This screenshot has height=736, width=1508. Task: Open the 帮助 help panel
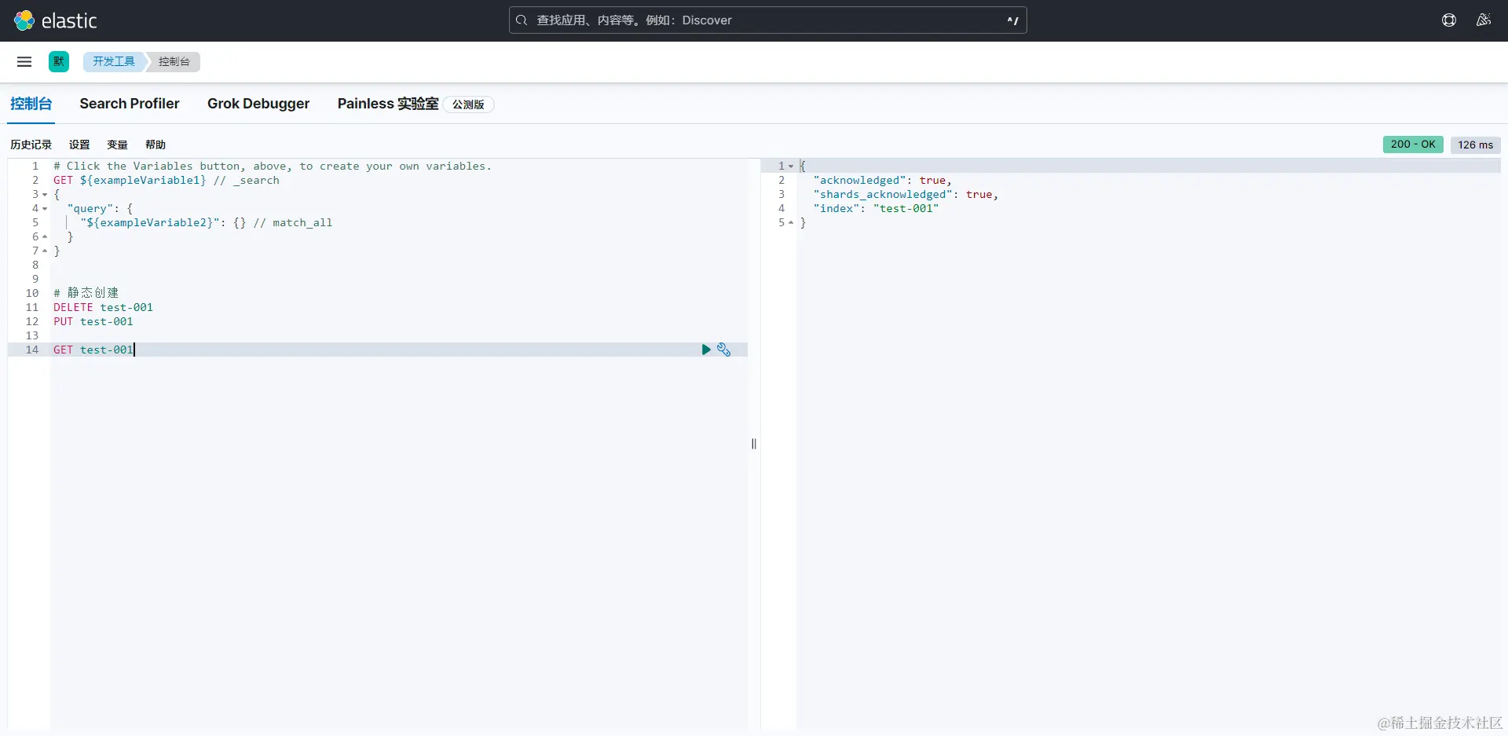[x=156, y=145]
